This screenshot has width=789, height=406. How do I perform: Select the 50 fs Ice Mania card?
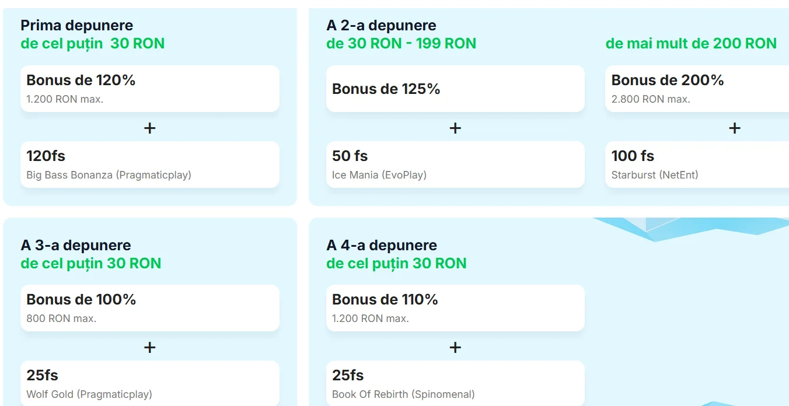(x=455, y=164)
